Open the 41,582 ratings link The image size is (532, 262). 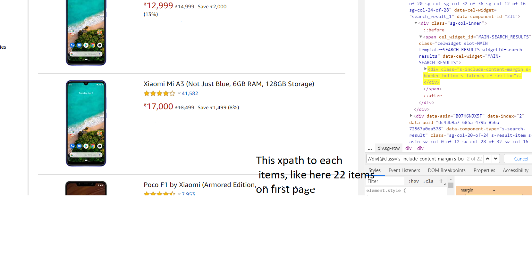tap(190, 93)
